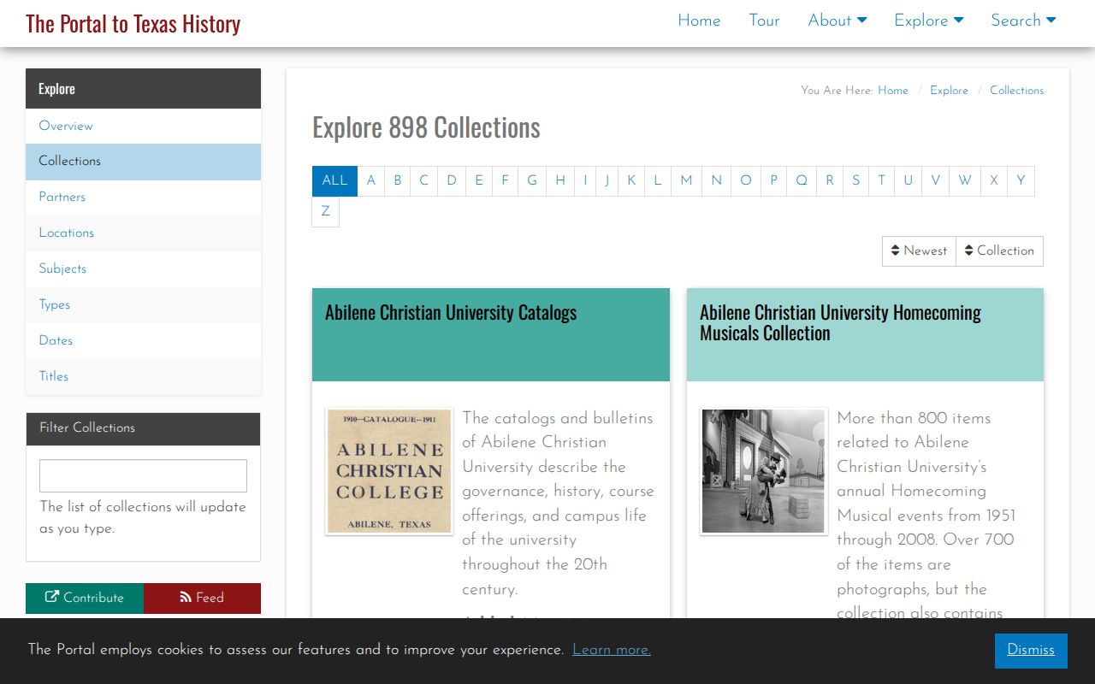Focus the Filter Collections text box
Screen dimensions: 1095x684
click(143, 475)
